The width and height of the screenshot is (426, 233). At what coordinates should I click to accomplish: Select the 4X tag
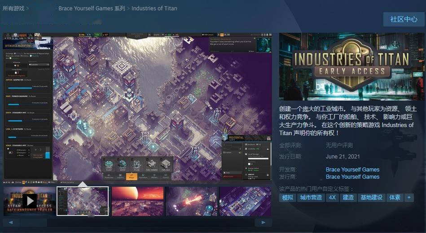(x=332, y=198)
